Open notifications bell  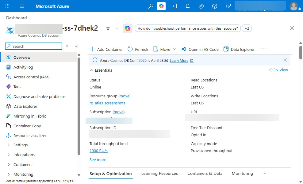pyautogui.click(x=187, y=6)
